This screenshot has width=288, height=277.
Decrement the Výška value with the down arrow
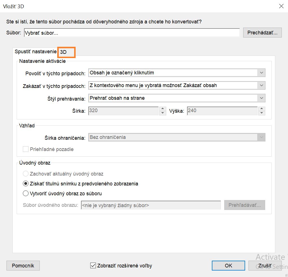pos(261,113)
